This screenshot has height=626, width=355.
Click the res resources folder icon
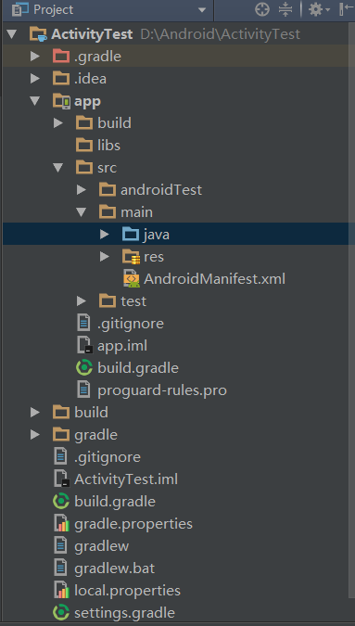click(131, 257)
